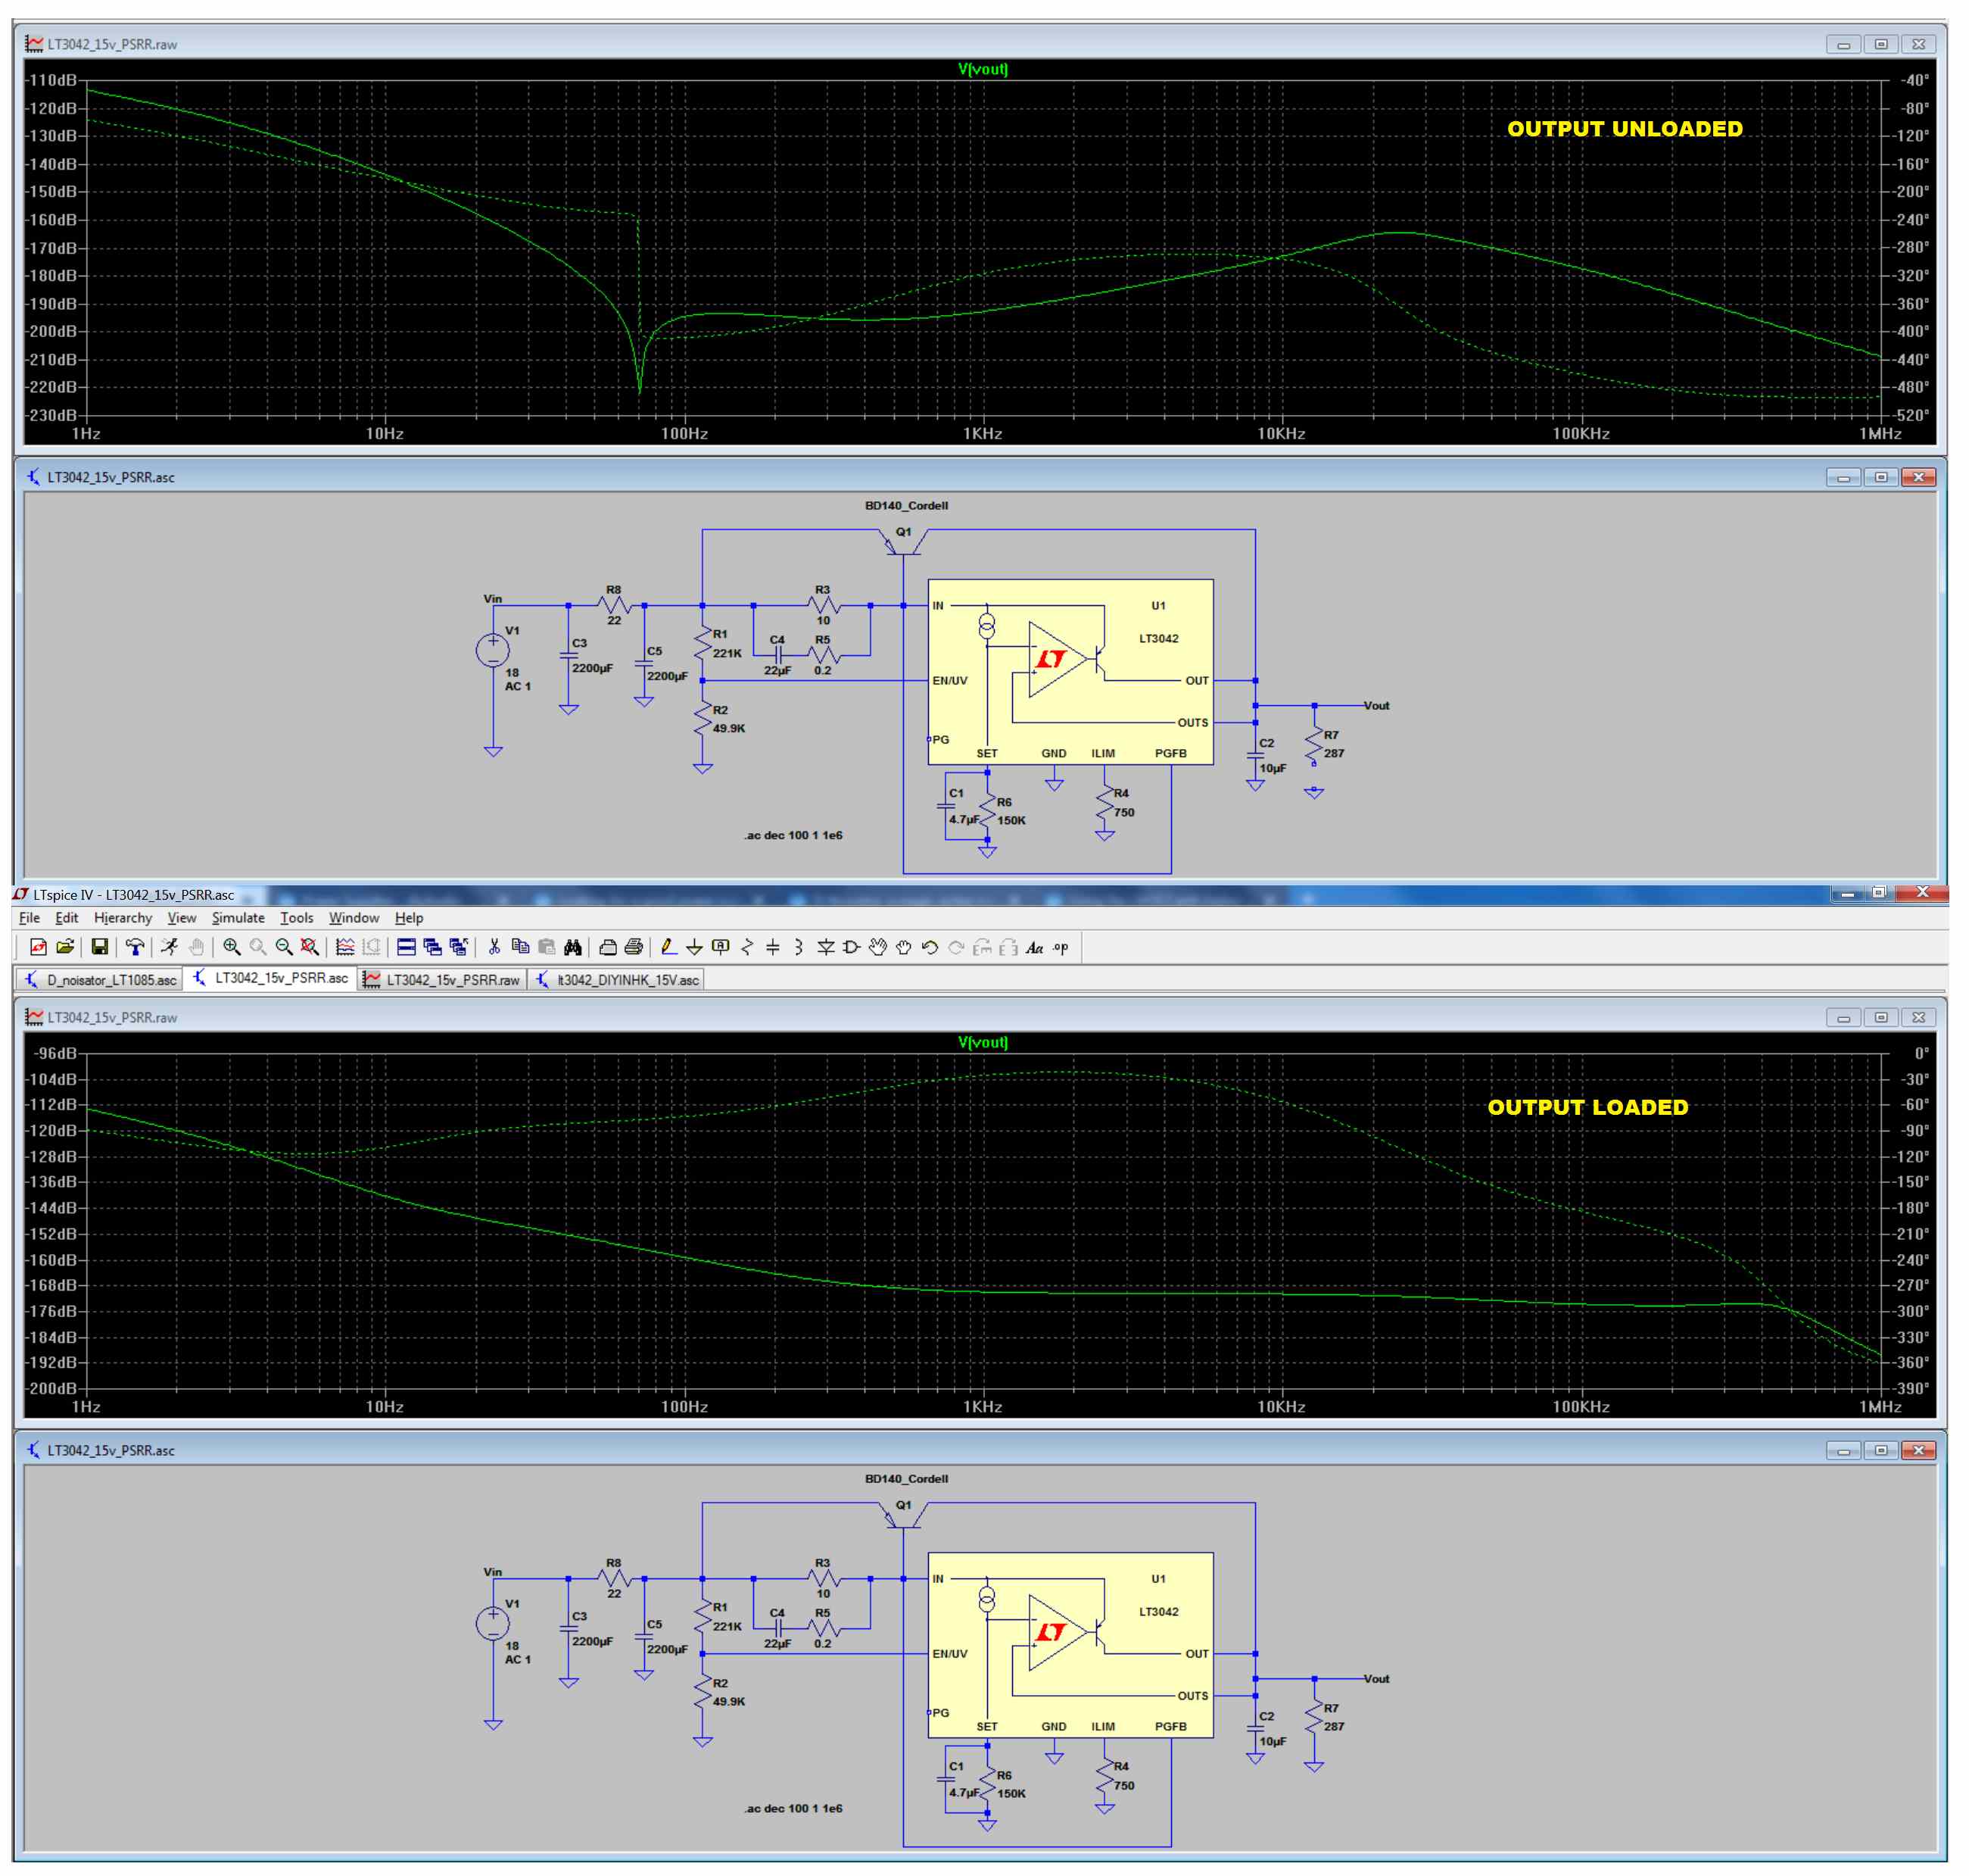Click the -96dB label on the magnitude axis

(55, 1053)
